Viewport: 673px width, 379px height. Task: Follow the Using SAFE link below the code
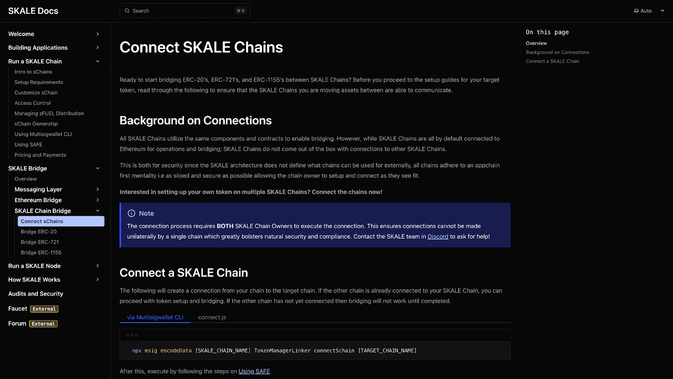click(254, 371)
